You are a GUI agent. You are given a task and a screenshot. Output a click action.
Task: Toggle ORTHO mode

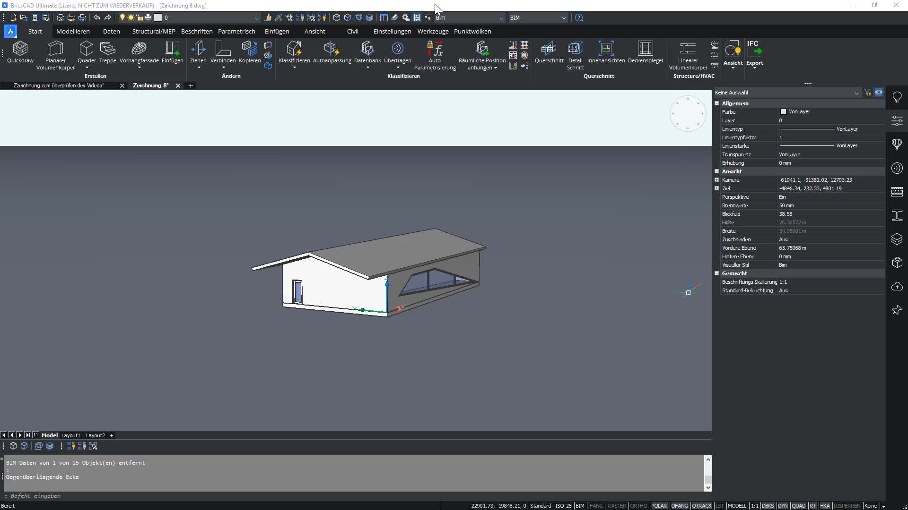[x=638, y=506]
